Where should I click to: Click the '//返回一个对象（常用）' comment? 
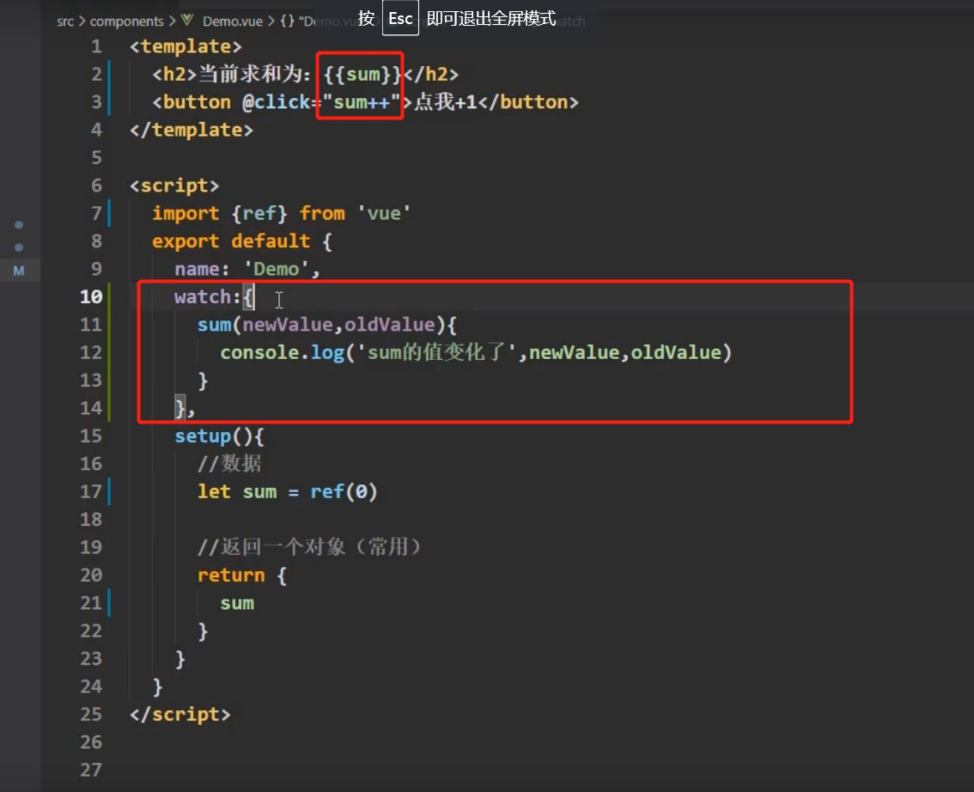[309, 547]
